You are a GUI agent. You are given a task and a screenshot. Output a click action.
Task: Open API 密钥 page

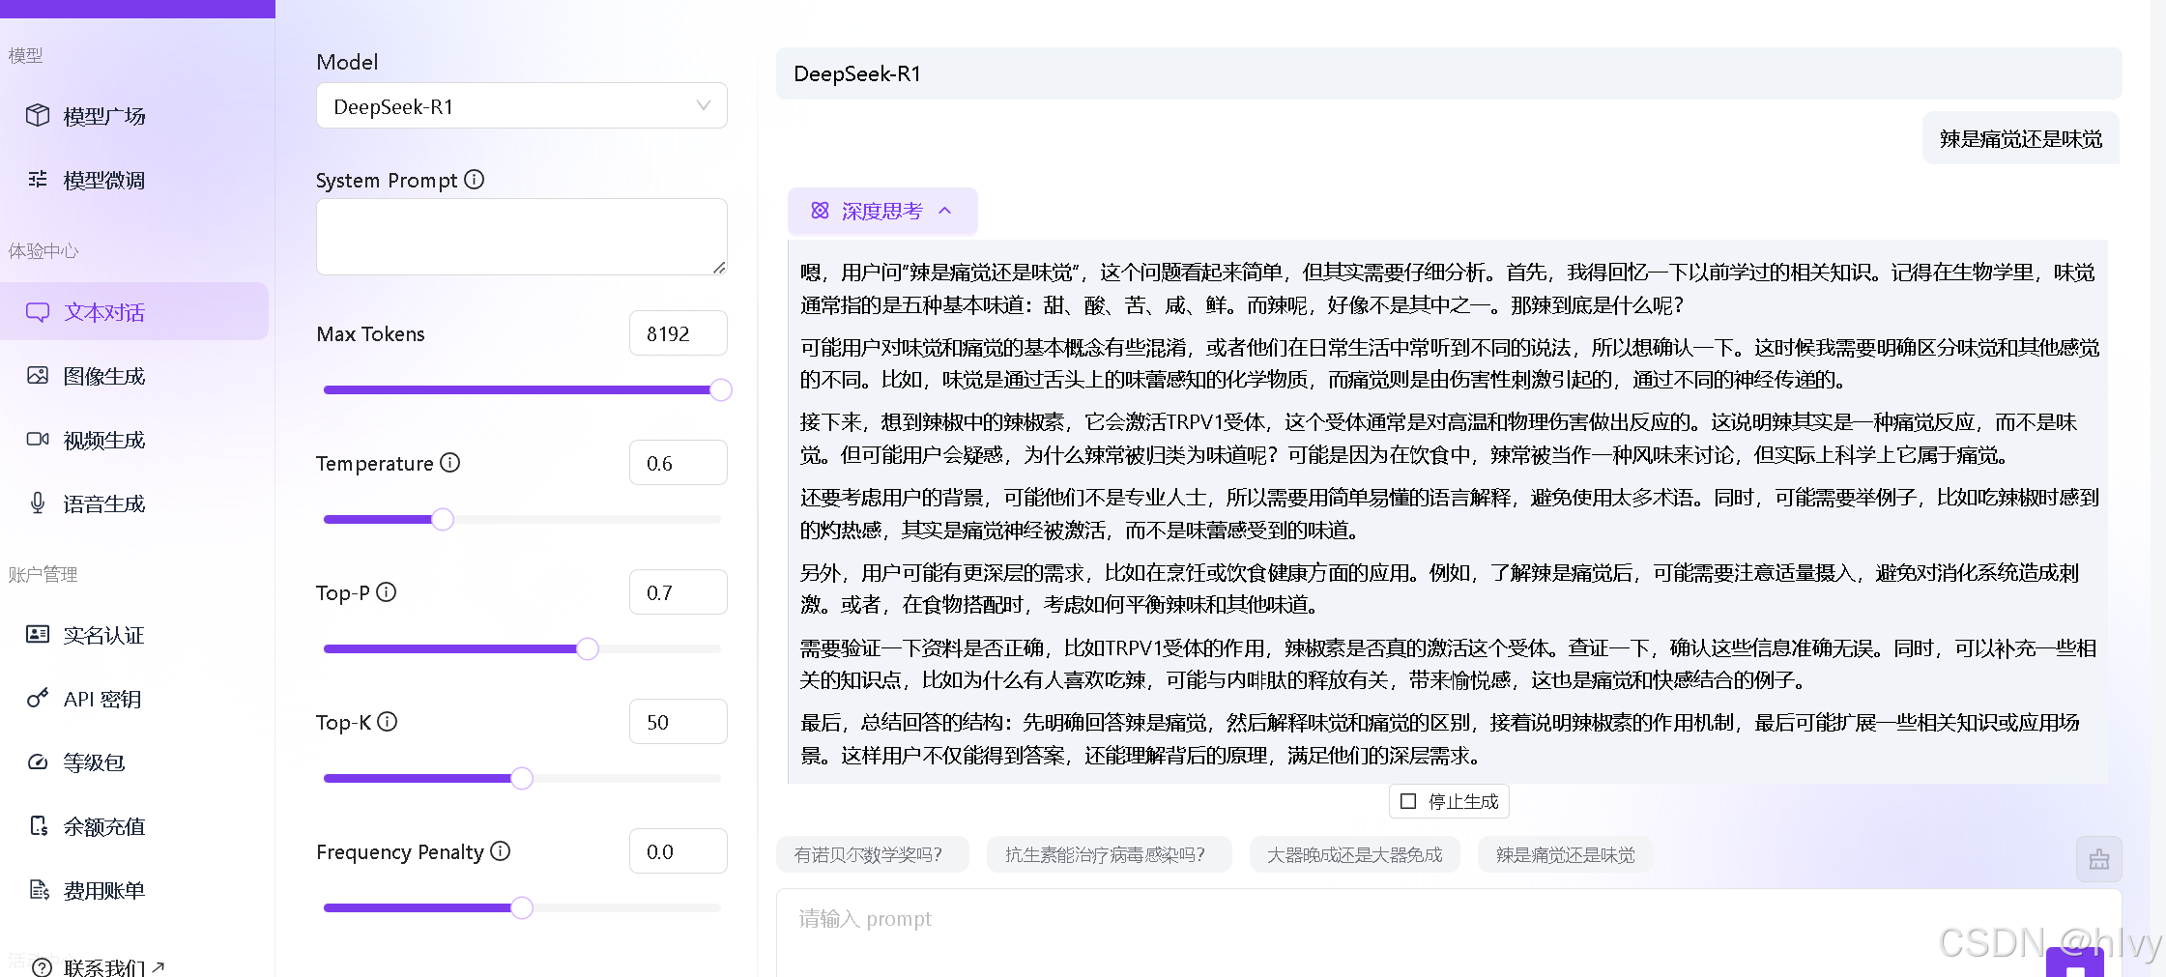pyautogui.click(x=102, y=699)
